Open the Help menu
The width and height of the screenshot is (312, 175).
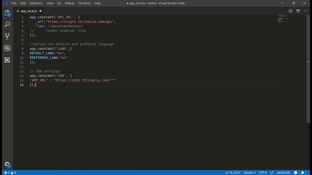coord(97,3)
